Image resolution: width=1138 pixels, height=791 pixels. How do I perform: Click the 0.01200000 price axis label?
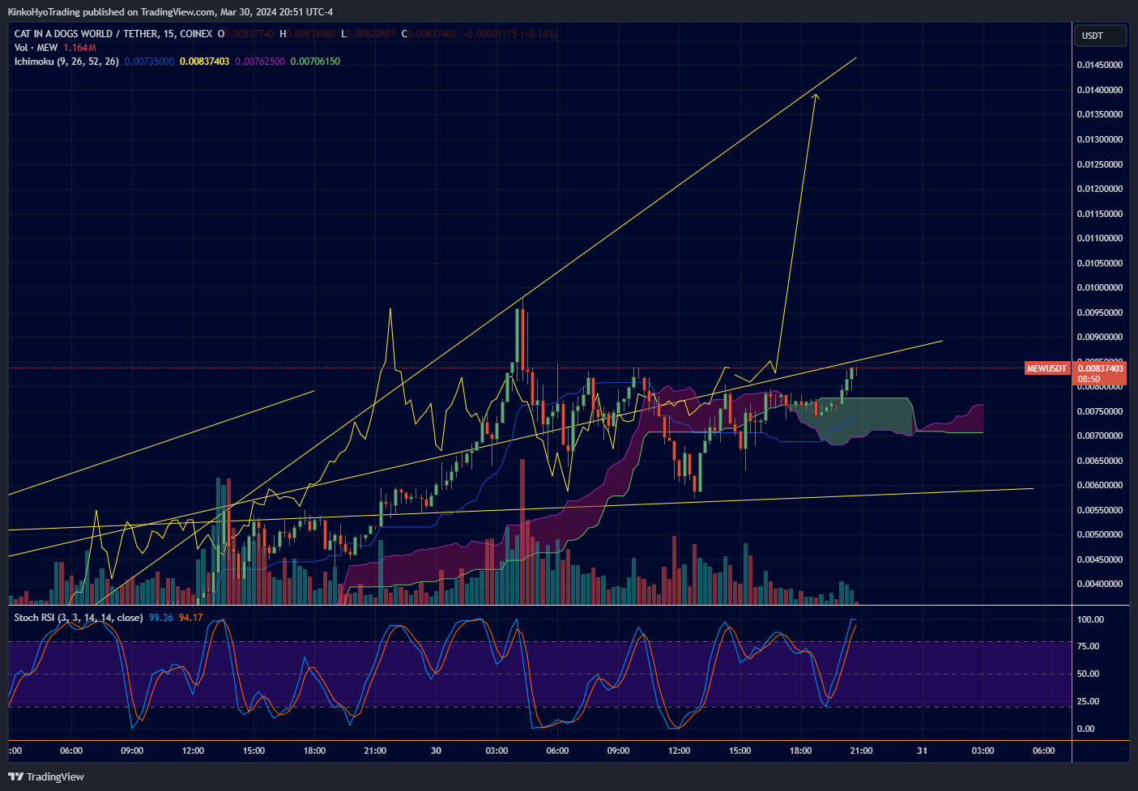(x=1100, y=189)
